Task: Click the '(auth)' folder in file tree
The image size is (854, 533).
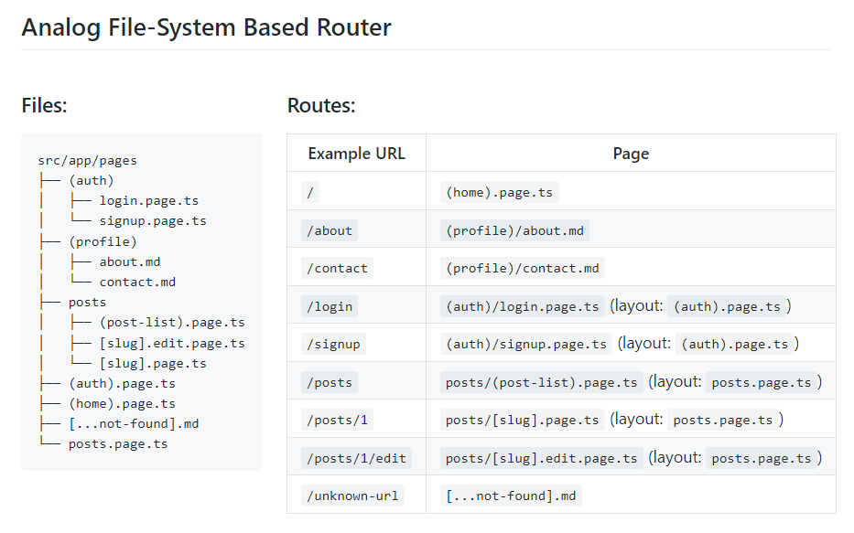Action: [x=92, y=181]
